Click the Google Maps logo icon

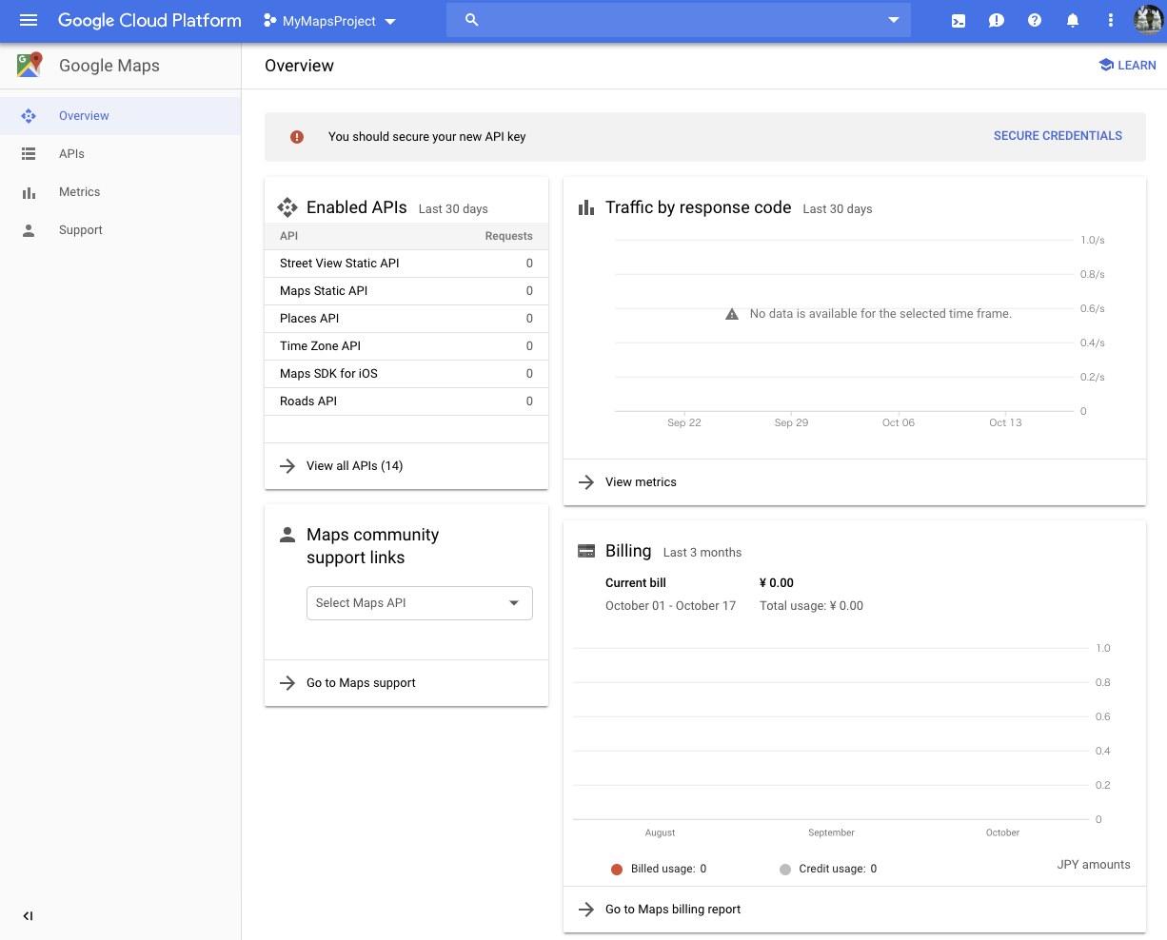30,66
